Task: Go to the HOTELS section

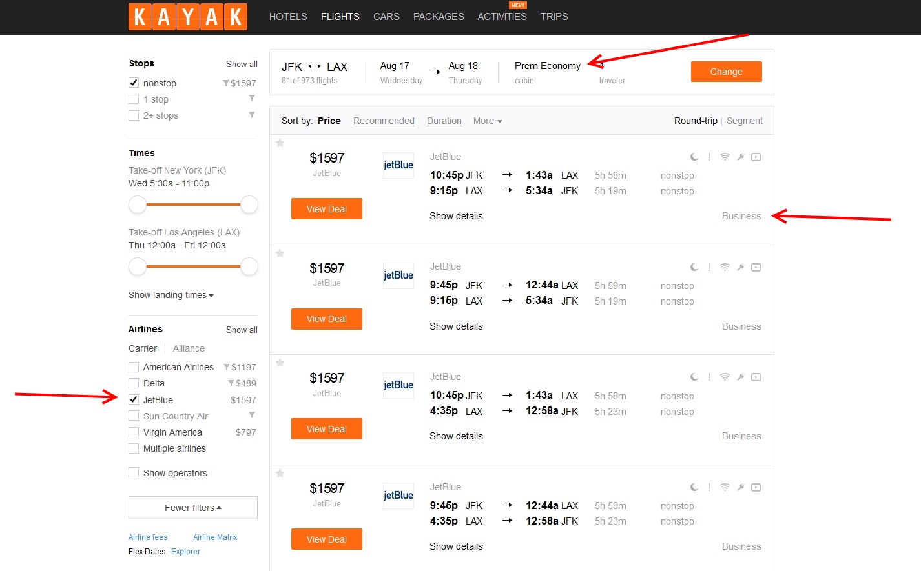Action: (288, 17)
